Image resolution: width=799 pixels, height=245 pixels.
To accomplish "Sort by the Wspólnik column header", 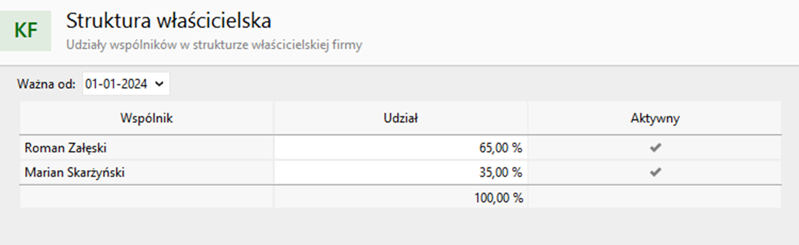I will tap(147, 118).
